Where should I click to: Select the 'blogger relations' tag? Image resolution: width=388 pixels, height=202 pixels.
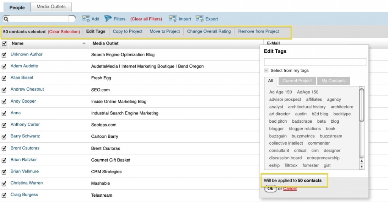point(305,128)
